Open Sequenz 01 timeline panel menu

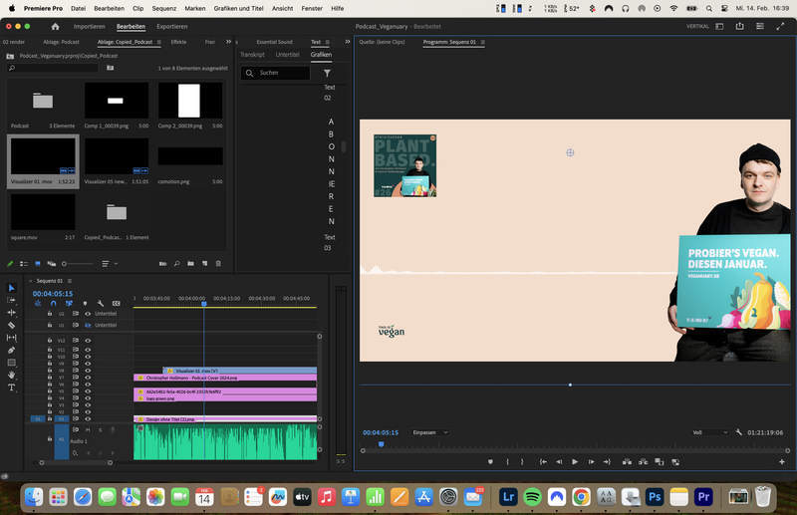[x=70, y=281]
